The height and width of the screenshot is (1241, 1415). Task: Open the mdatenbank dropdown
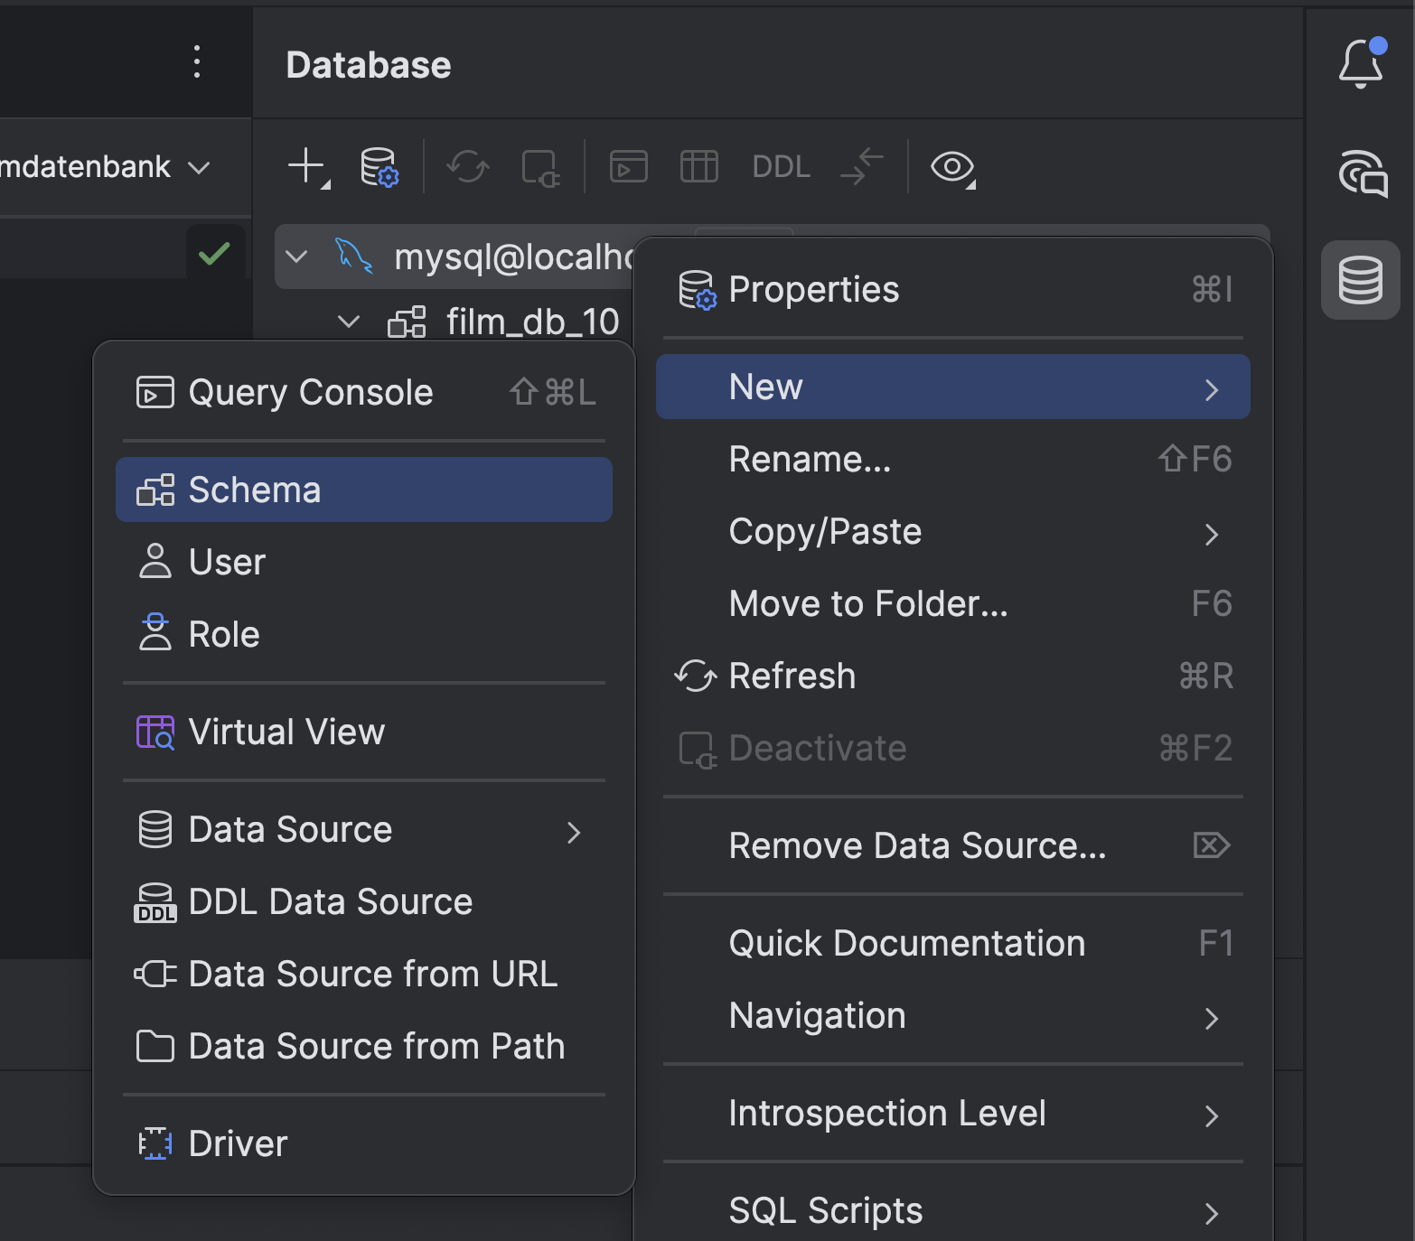pyautogui.click(x=105, y=167)
